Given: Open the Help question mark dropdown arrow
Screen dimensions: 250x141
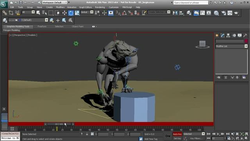Looking at the screenshot, I should pos(235,3).
